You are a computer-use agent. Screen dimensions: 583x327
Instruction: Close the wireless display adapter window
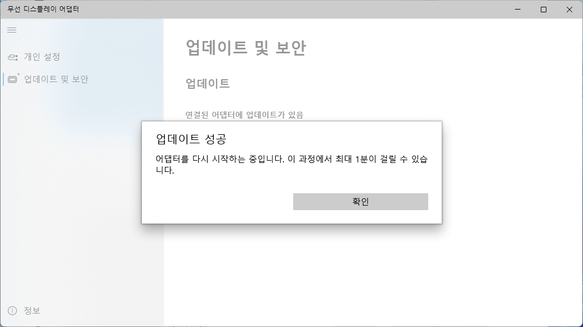pyautogui.click(x=569, y=10)
